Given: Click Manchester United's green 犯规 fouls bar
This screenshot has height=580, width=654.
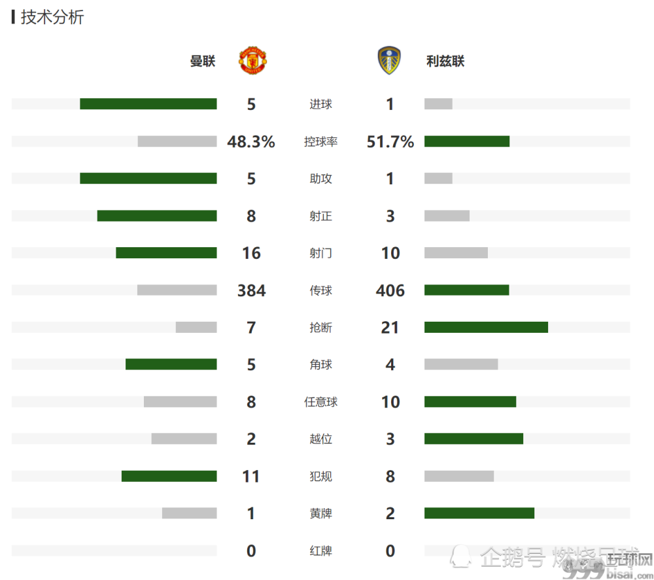Looking at the screenshot, I should 169,476.
